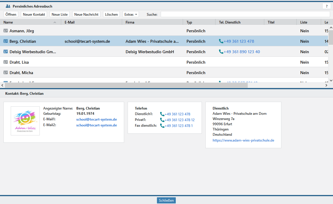Viewport: 333px width, 204px height.
Task: Click the Schließen button
Action: (166, 201)
